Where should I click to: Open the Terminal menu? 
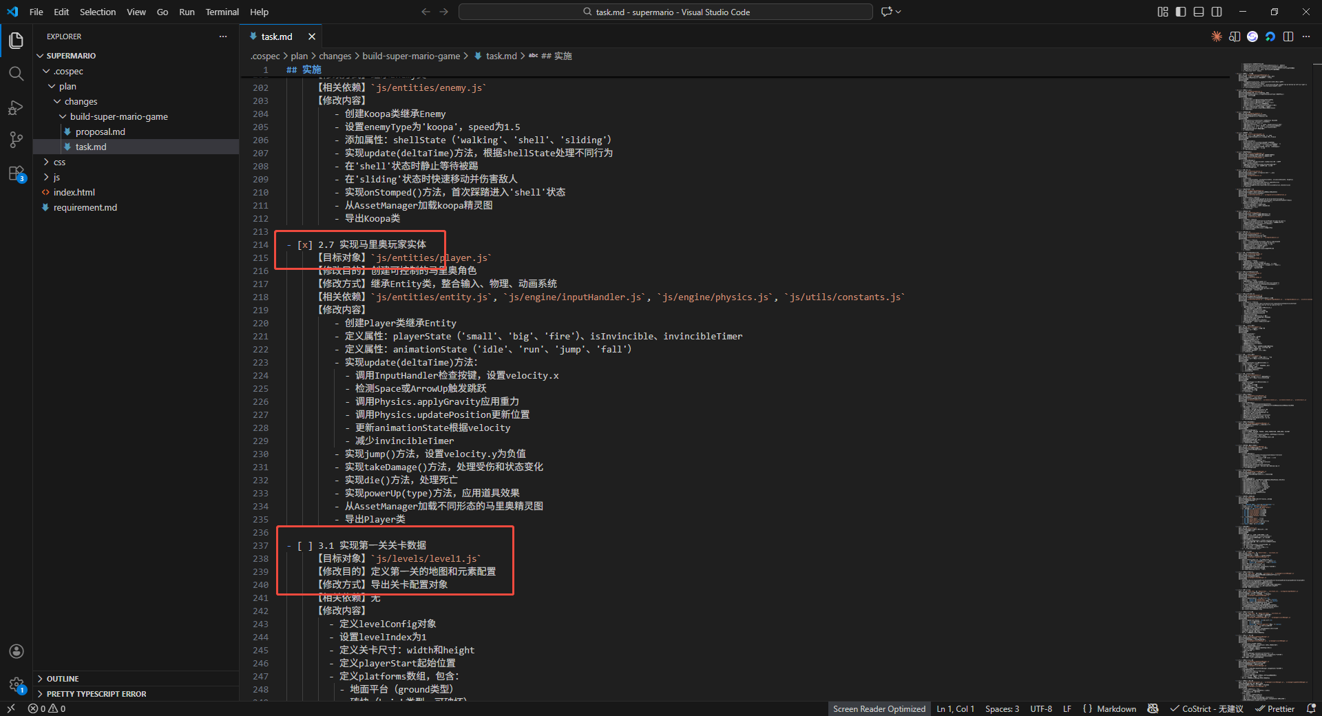coord(222,12)
